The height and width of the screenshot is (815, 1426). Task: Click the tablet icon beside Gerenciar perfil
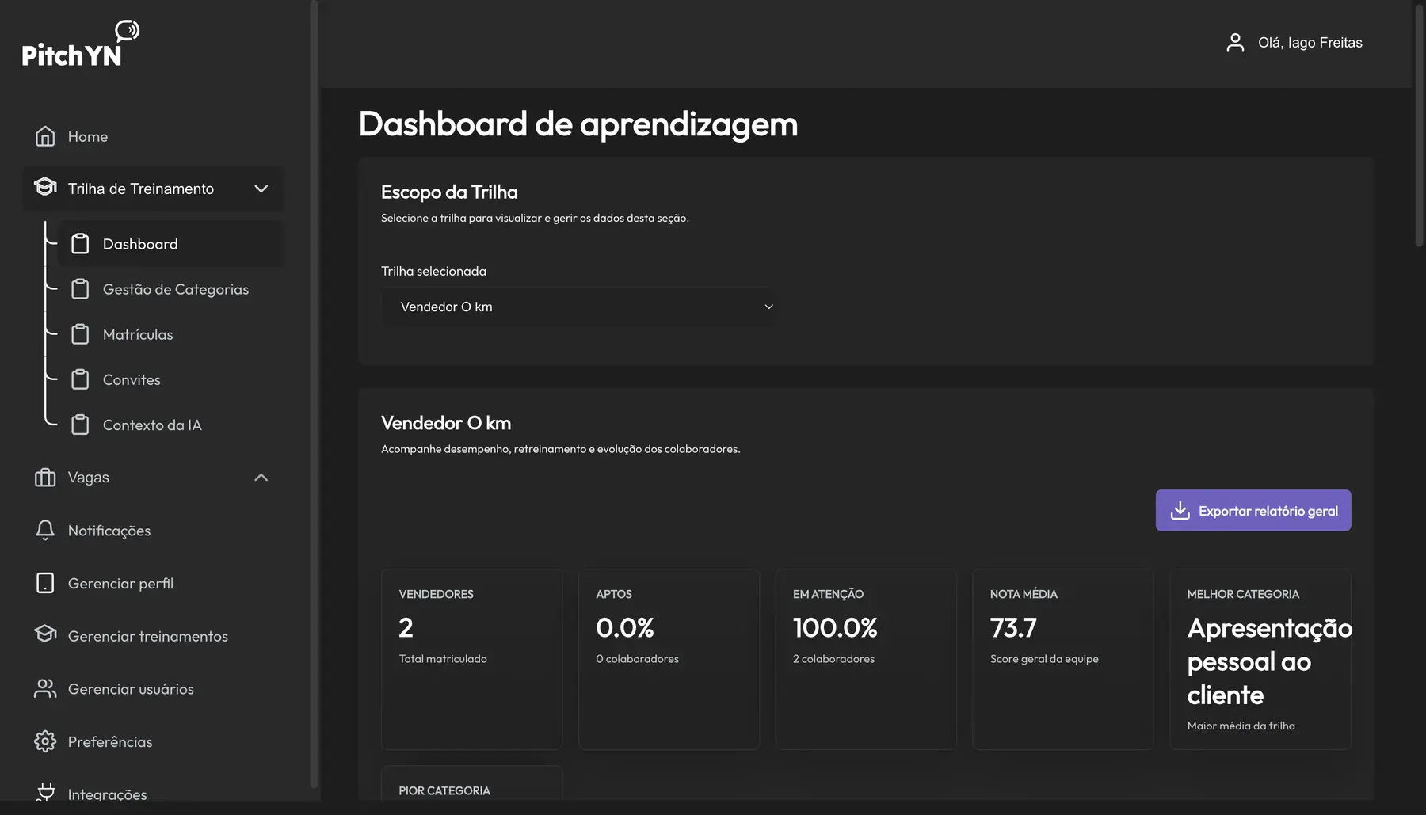(45, 583)
